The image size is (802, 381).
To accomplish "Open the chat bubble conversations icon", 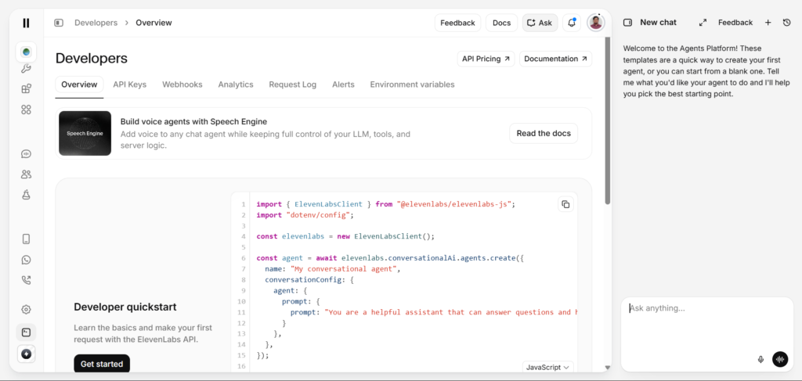I will (26, 153).
